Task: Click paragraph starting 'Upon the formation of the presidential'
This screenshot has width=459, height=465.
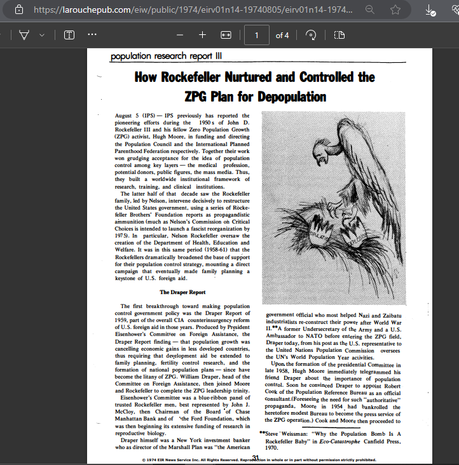Action: (x=332, y=393)
